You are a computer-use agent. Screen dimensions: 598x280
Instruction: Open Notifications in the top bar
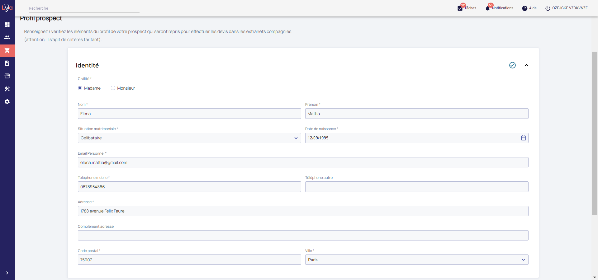[x=499, y=8]
